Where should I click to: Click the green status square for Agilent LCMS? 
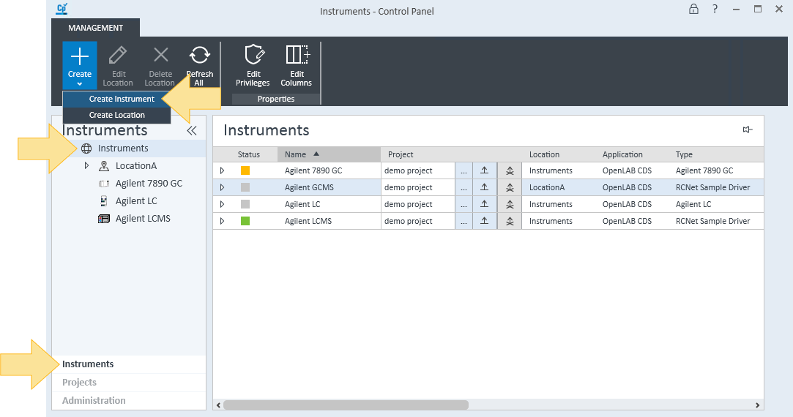245,221
